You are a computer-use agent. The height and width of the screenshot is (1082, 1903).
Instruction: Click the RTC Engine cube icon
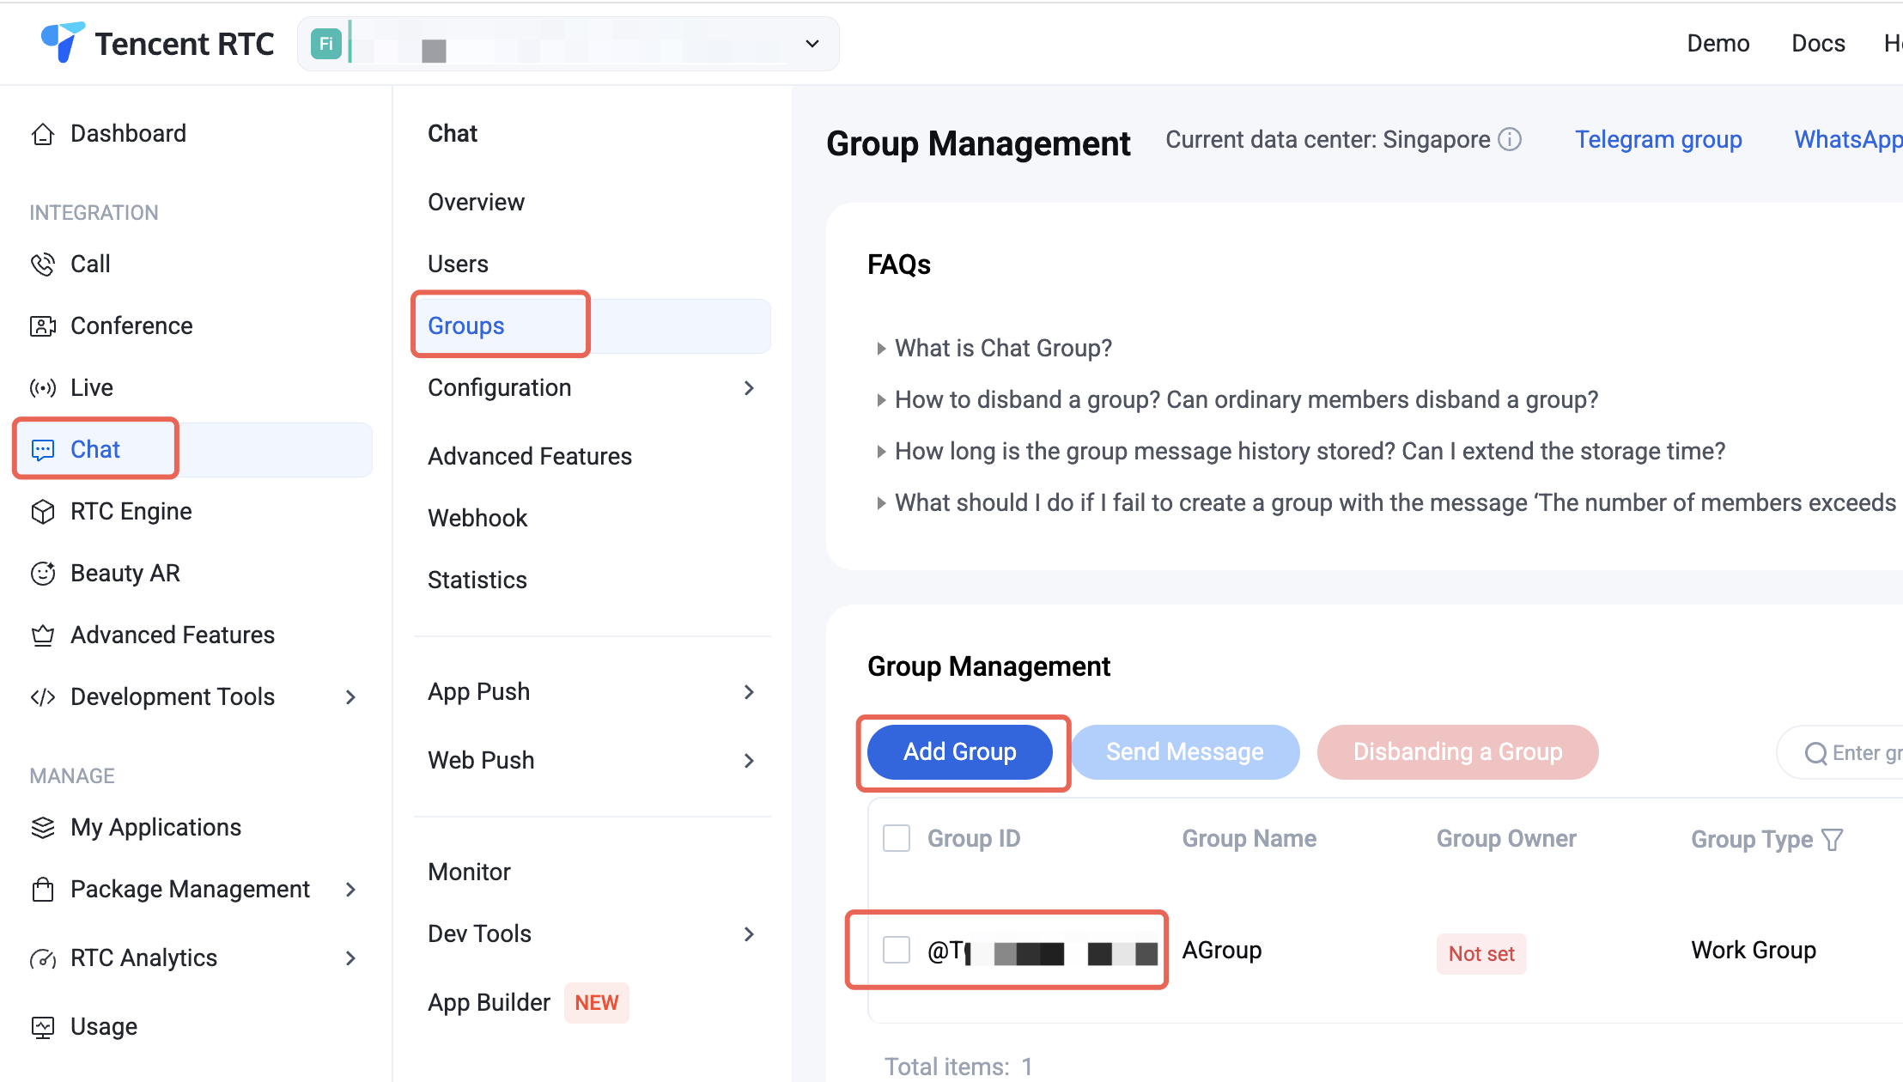pos(43,512)
